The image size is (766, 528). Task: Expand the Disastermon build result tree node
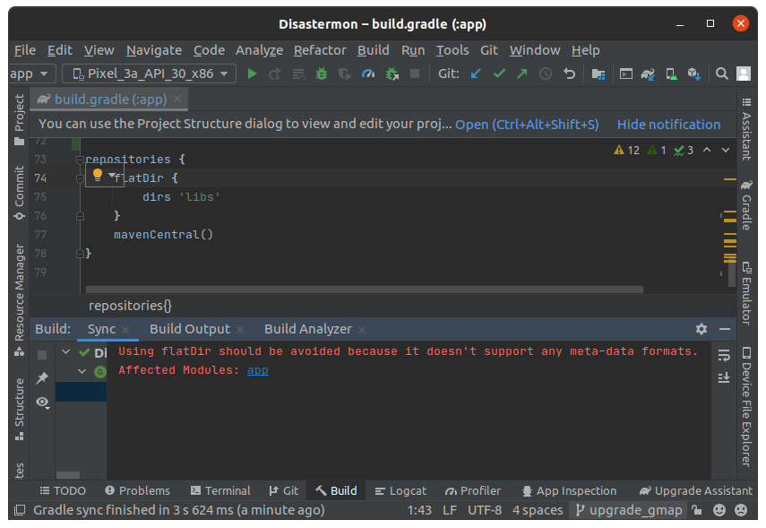pos(66,351)
